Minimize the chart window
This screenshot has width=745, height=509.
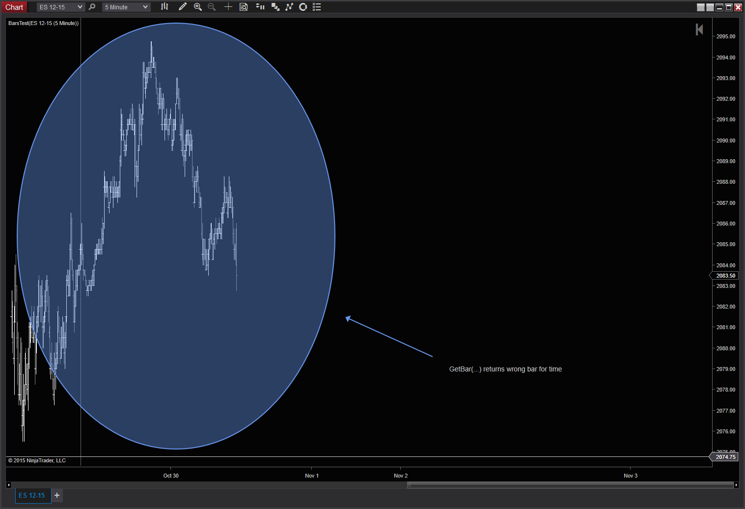pyautogui.click(x=719, y=7)
